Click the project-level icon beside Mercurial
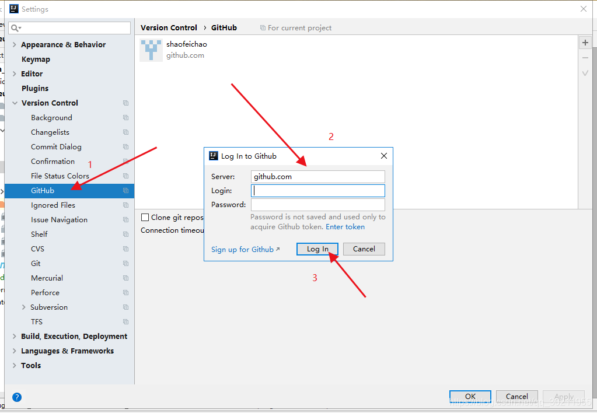This screenshot has height=413, width=597. coord(125,278)
